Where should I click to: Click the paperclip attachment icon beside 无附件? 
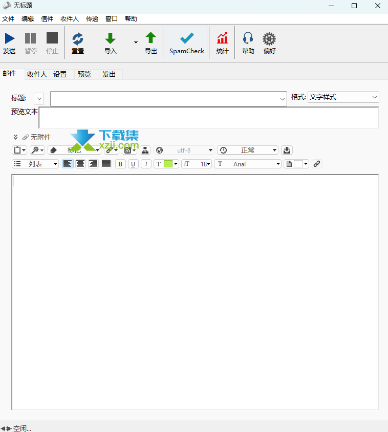(x=26, y=137)
